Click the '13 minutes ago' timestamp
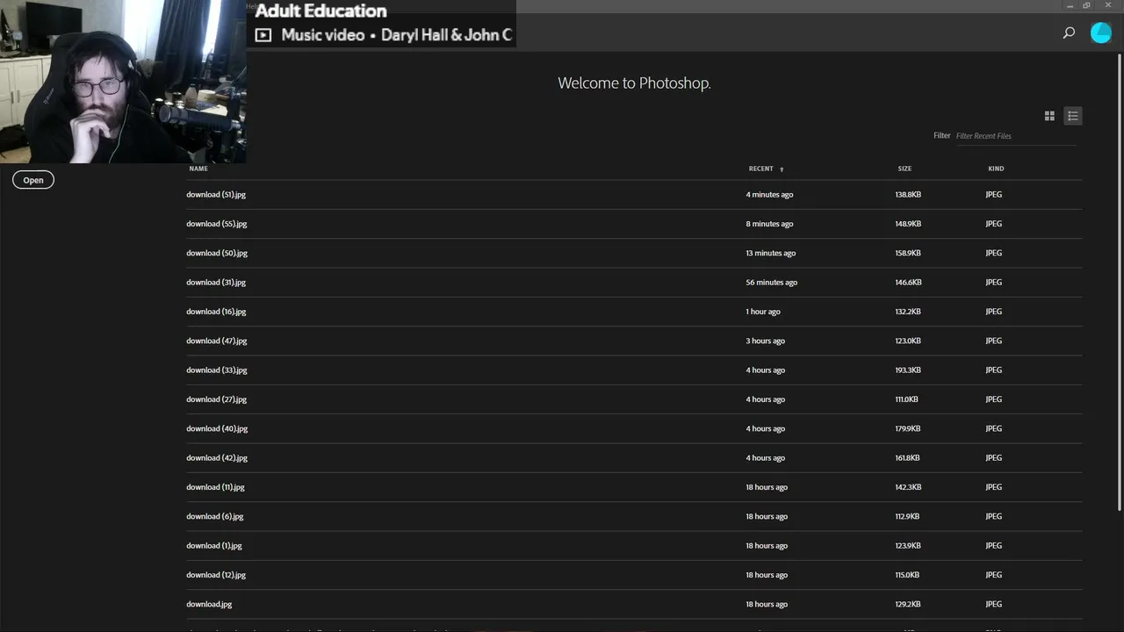The height and width of the screenshot is (632, 1124). pos(770,253)
